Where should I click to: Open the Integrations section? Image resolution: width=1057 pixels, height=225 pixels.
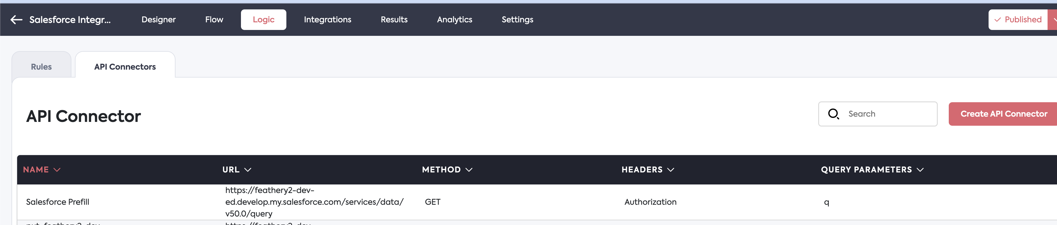point(327,20)
